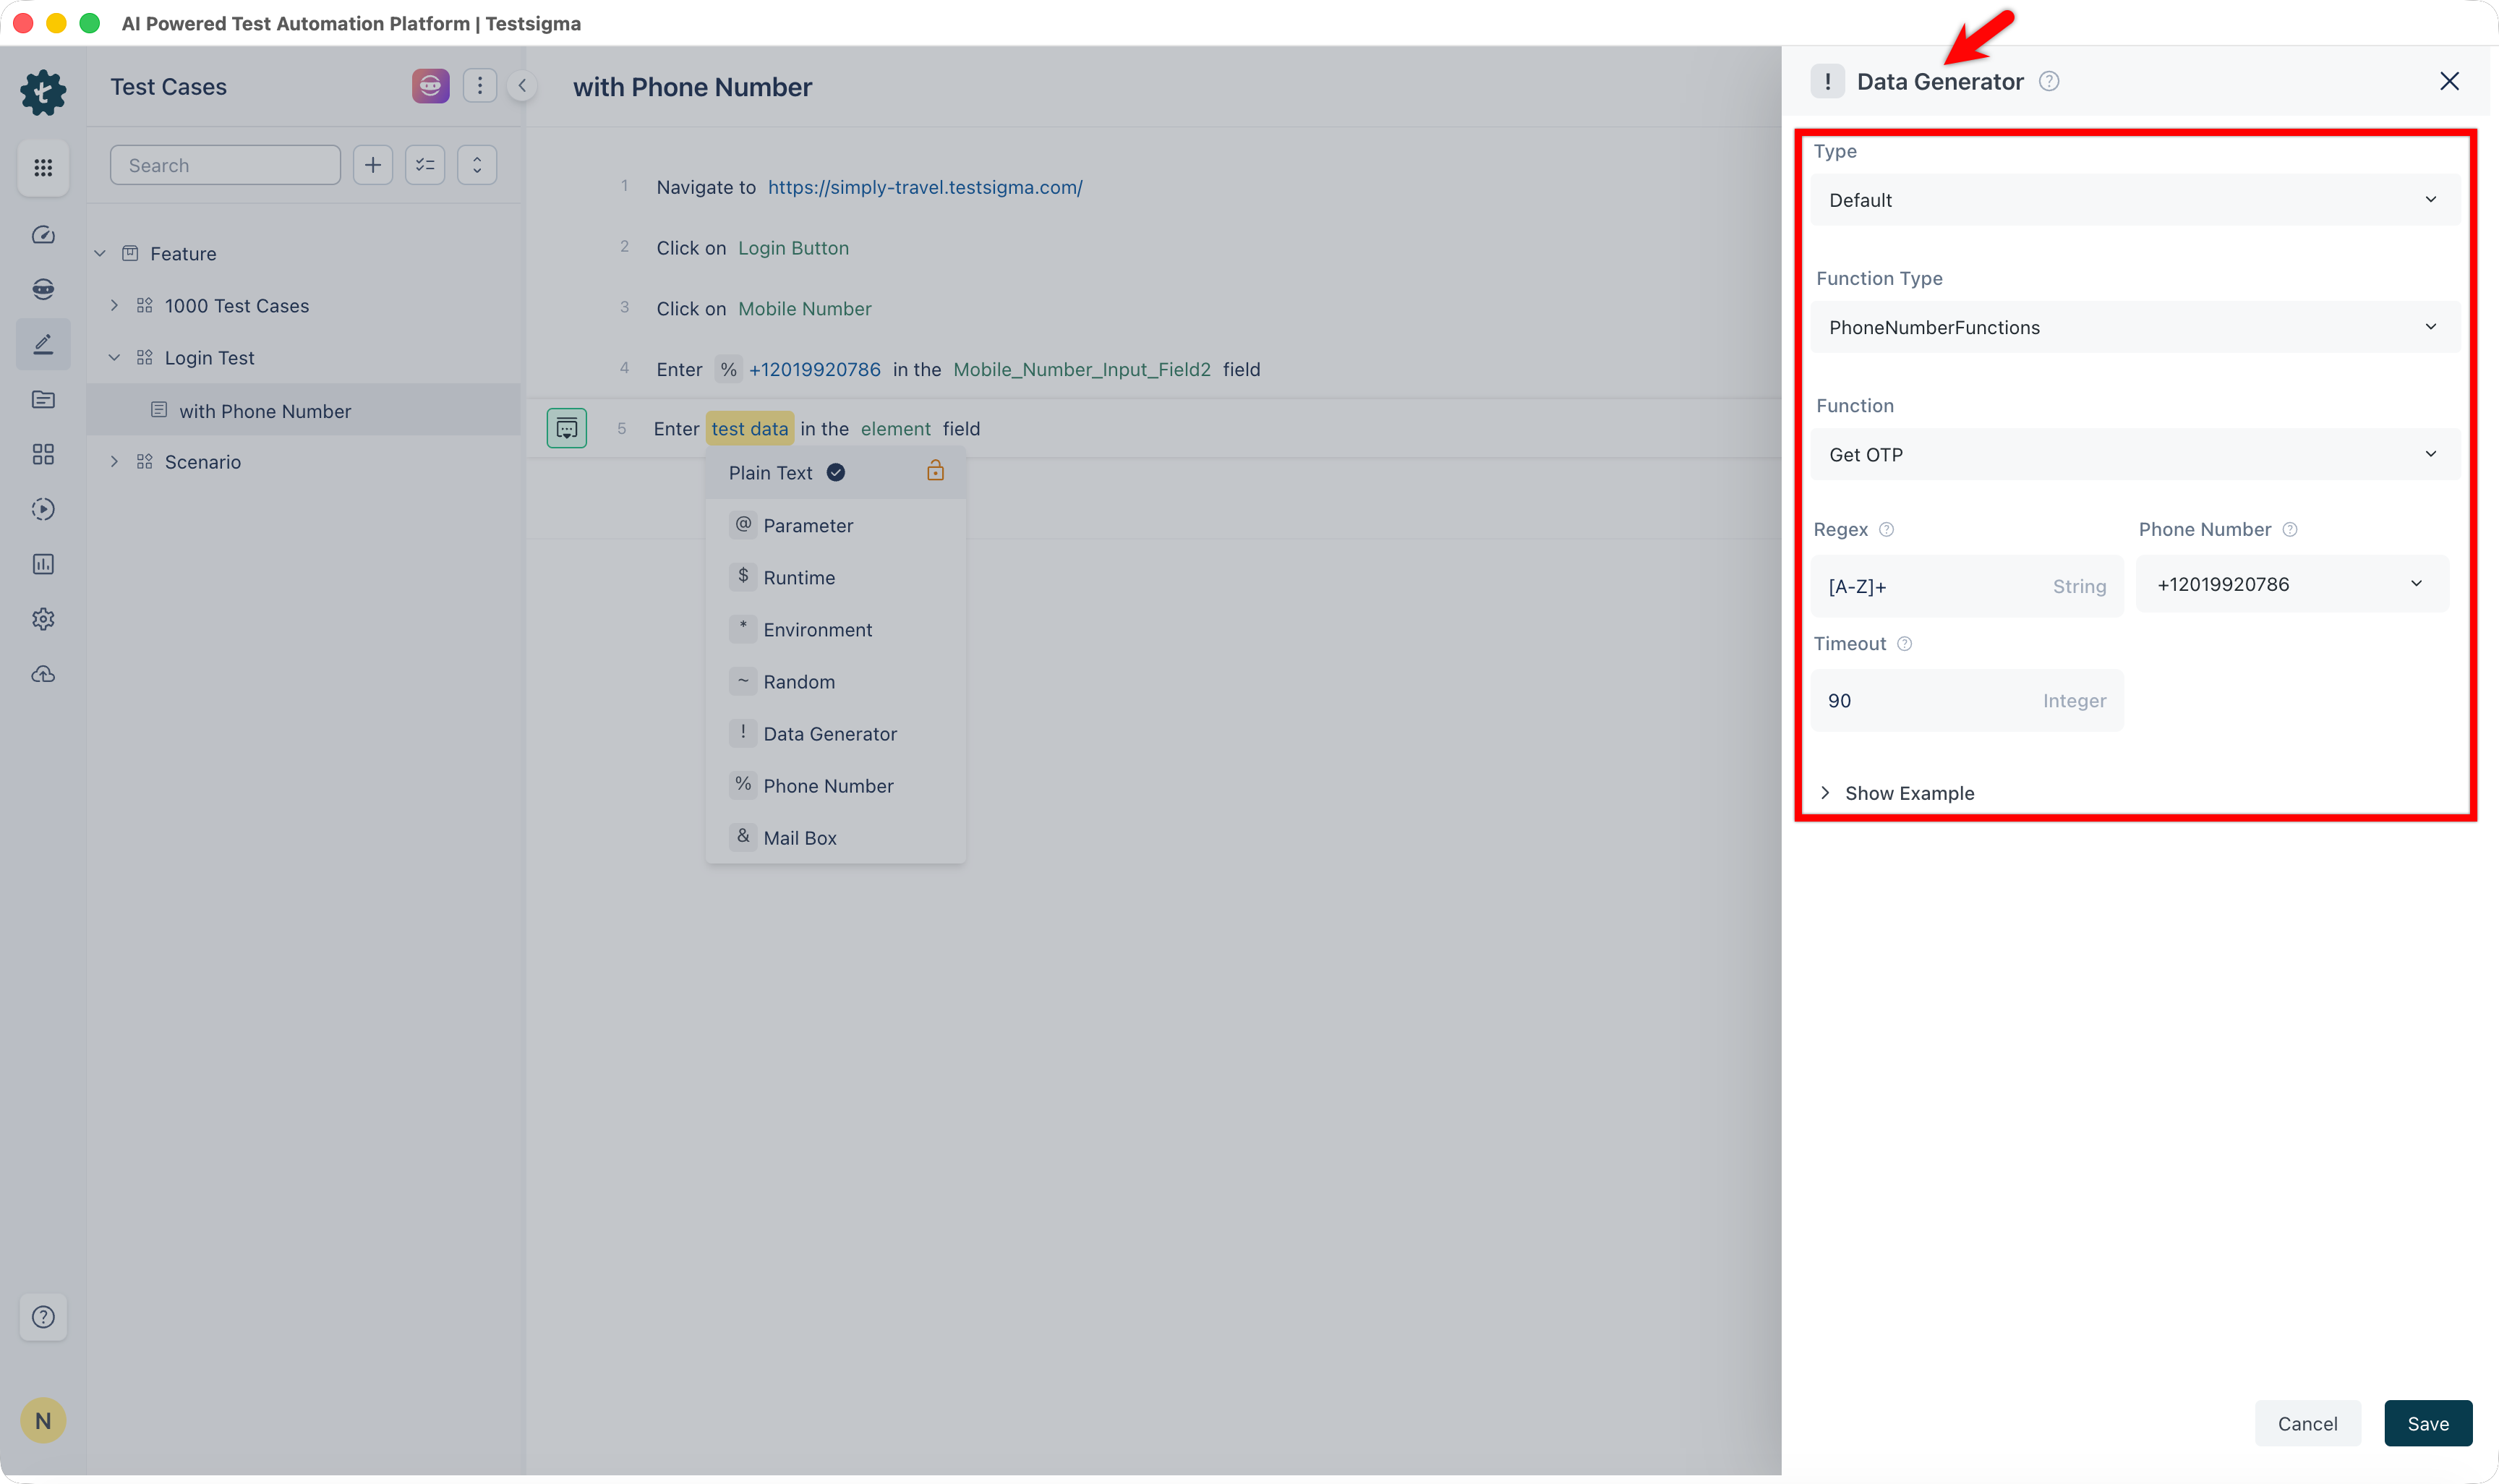
Task: Click +12019920786 value in step 4
Action: tap(815, 370)
